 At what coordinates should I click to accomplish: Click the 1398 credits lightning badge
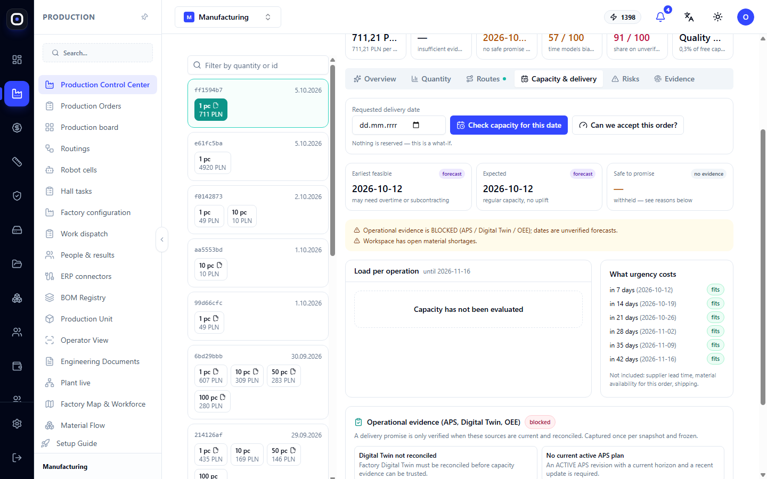point(623,17)
